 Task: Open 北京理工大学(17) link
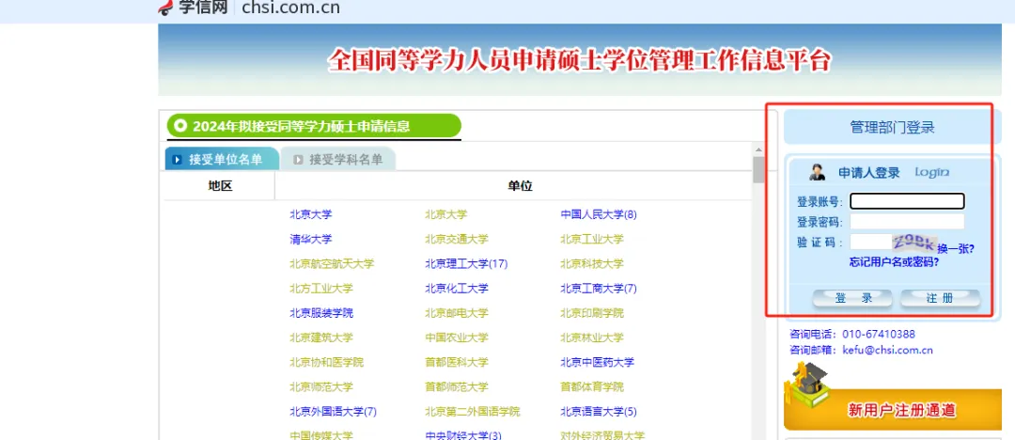466,264
